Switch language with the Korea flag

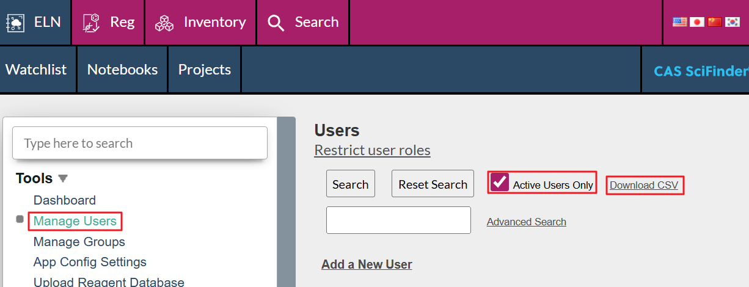tap(733, 22)
